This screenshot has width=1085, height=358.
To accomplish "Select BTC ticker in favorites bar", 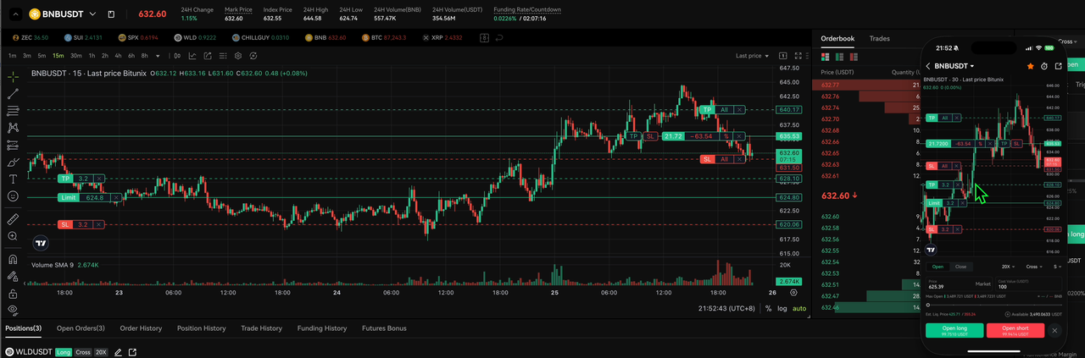I will [x=383, y=38].
